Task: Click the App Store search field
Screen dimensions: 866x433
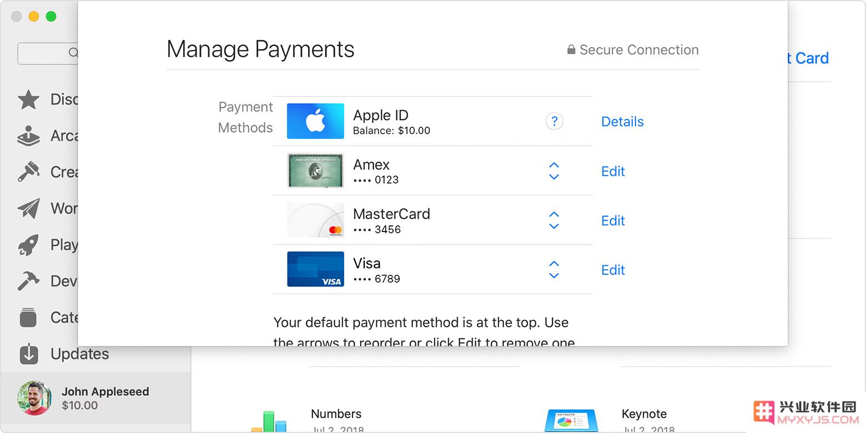Action: click(x=49, y=53)
